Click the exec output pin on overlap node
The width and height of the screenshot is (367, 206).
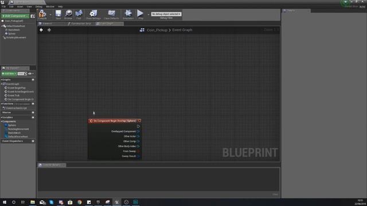(138, 126)
